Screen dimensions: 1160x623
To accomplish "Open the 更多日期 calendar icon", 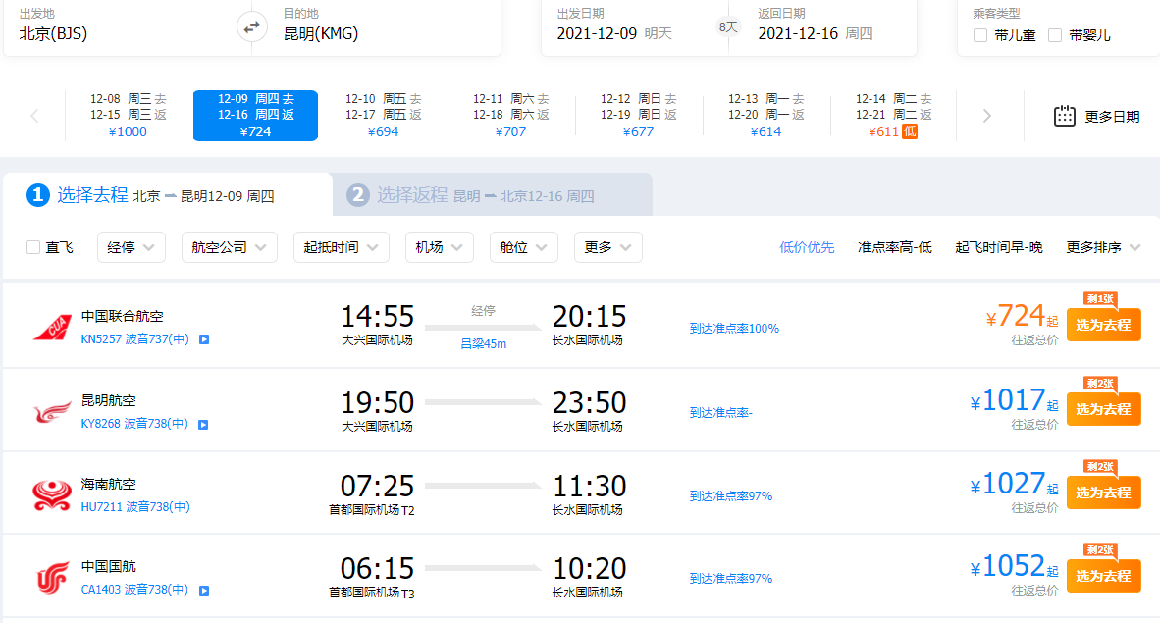I will pos(1065,116).
